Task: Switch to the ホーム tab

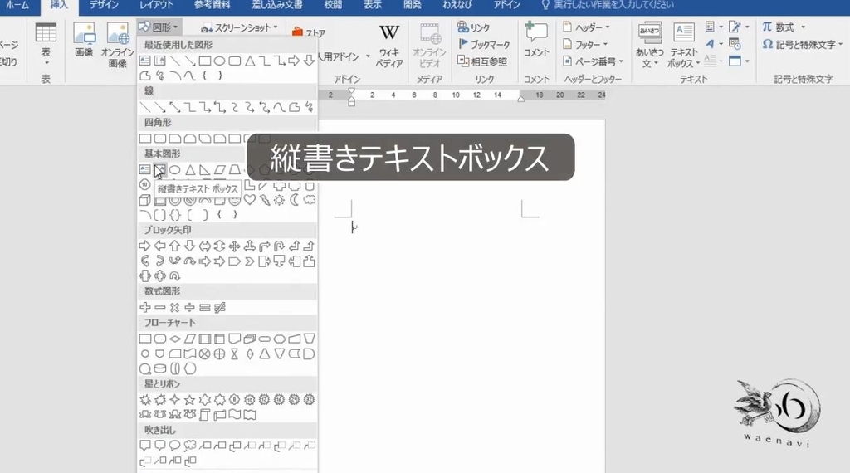Action: tap(17, 6)
